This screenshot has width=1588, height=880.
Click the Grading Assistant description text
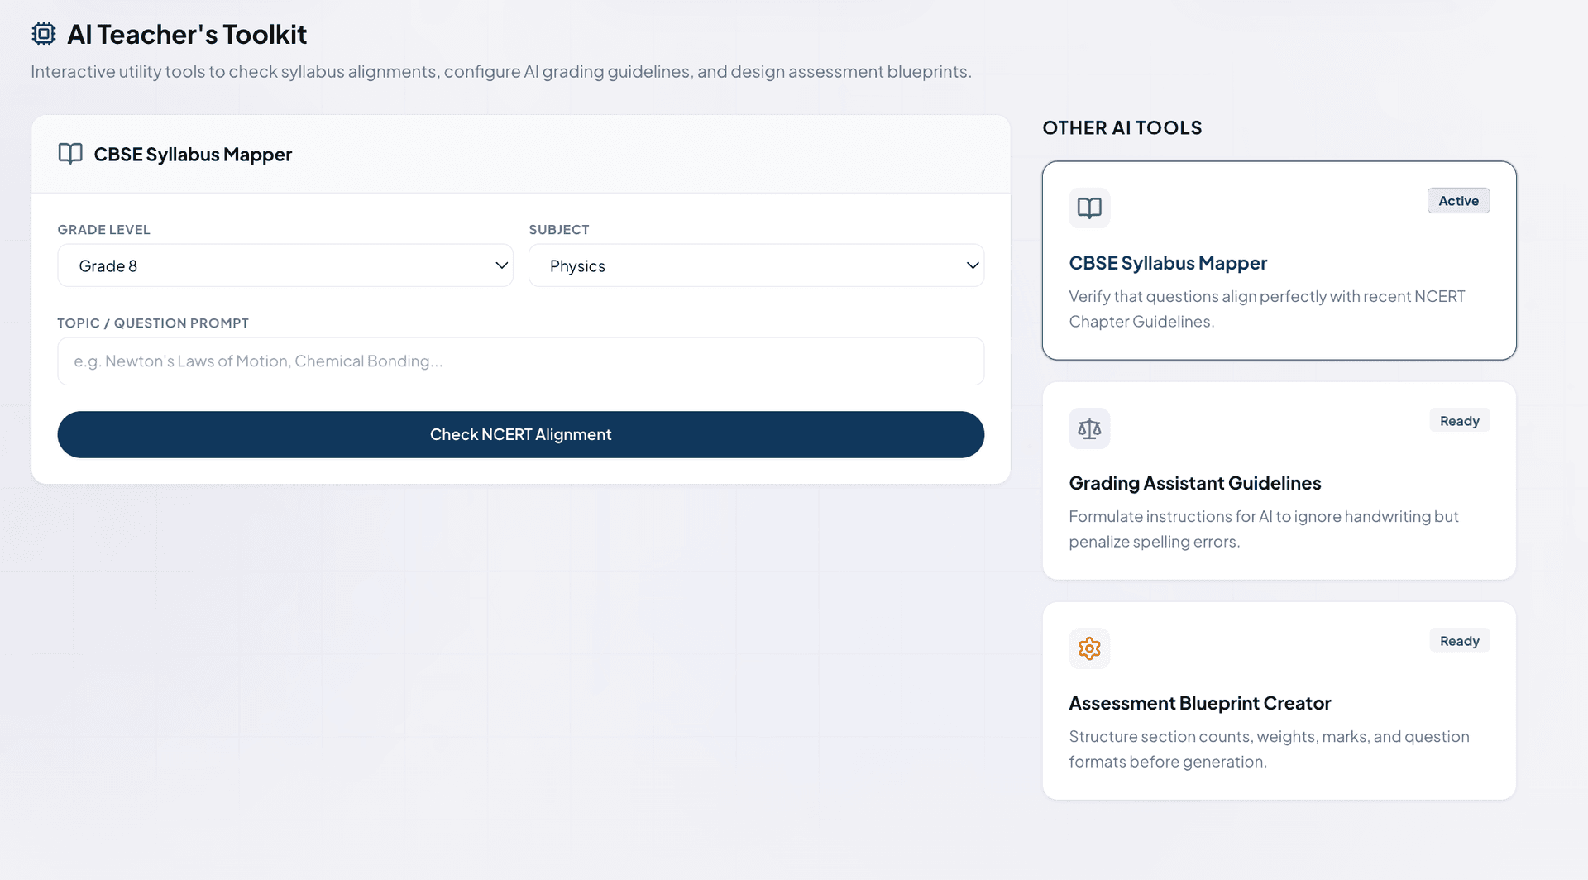(1263, 528)
